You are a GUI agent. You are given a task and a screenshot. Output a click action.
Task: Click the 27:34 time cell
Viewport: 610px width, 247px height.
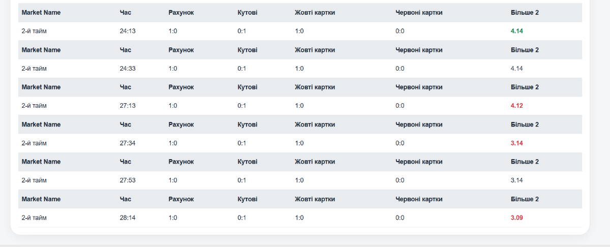[x=128, y=143]
